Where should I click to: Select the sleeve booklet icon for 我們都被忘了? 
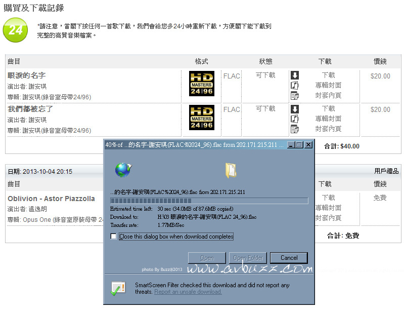(295, 129)
